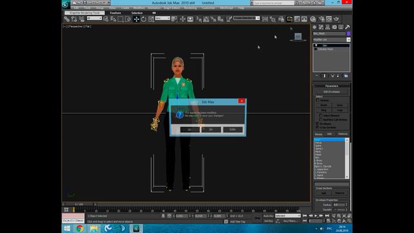Open the Customize menu
The image size is (414, 233).
click(x=208, y=8)
